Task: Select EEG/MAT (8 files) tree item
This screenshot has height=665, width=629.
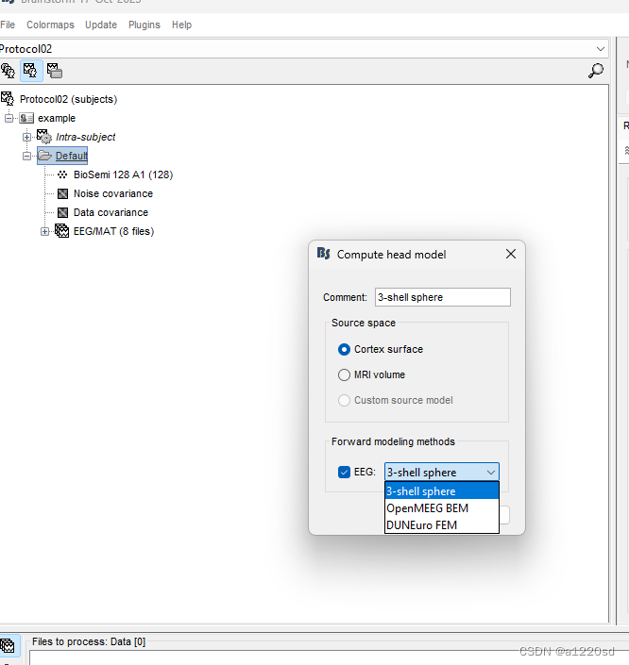Action: click(x=113, y=231)
